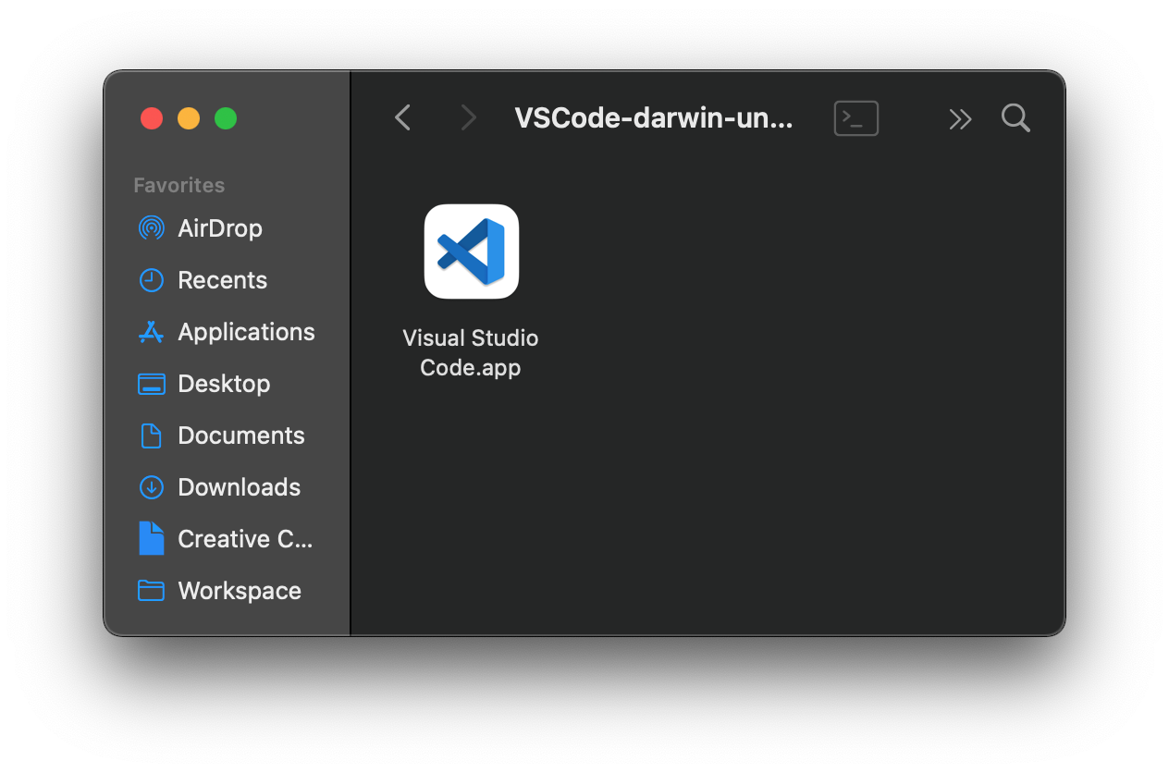The image size is (1169, 773).
Task: Click the Favorites section header
Action: [x=178, y=185]
